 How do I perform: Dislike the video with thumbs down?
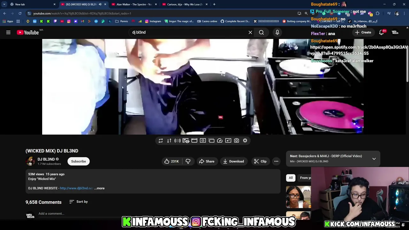coord(188,161)
